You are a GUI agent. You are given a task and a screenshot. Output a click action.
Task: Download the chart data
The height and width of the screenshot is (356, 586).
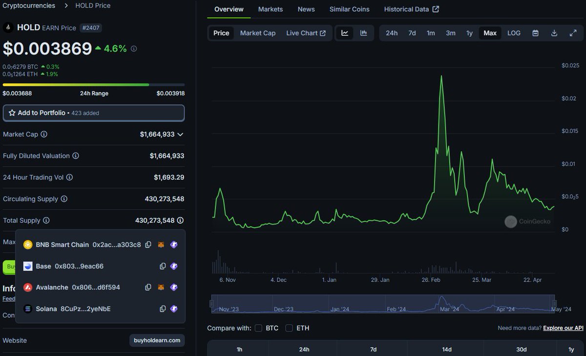(x=554, y=33)
